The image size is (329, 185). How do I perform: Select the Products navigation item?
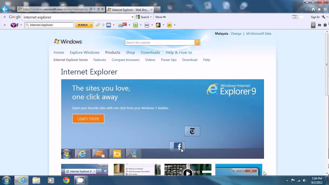pos(113,52)
